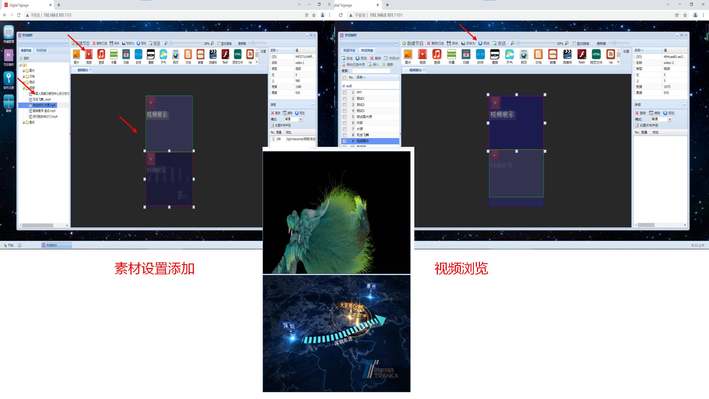
Task: Open 模式 普通 dropdown in right window
Action: (670, 119)
